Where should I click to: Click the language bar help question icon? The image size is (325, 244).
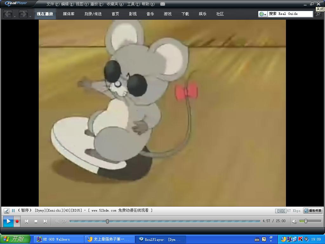coord(264,240)
